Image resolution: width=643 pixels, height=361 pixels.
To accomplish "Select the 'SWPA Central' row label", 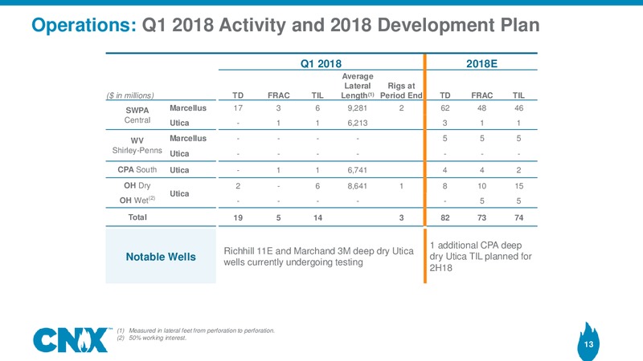I will pos(137,115).
